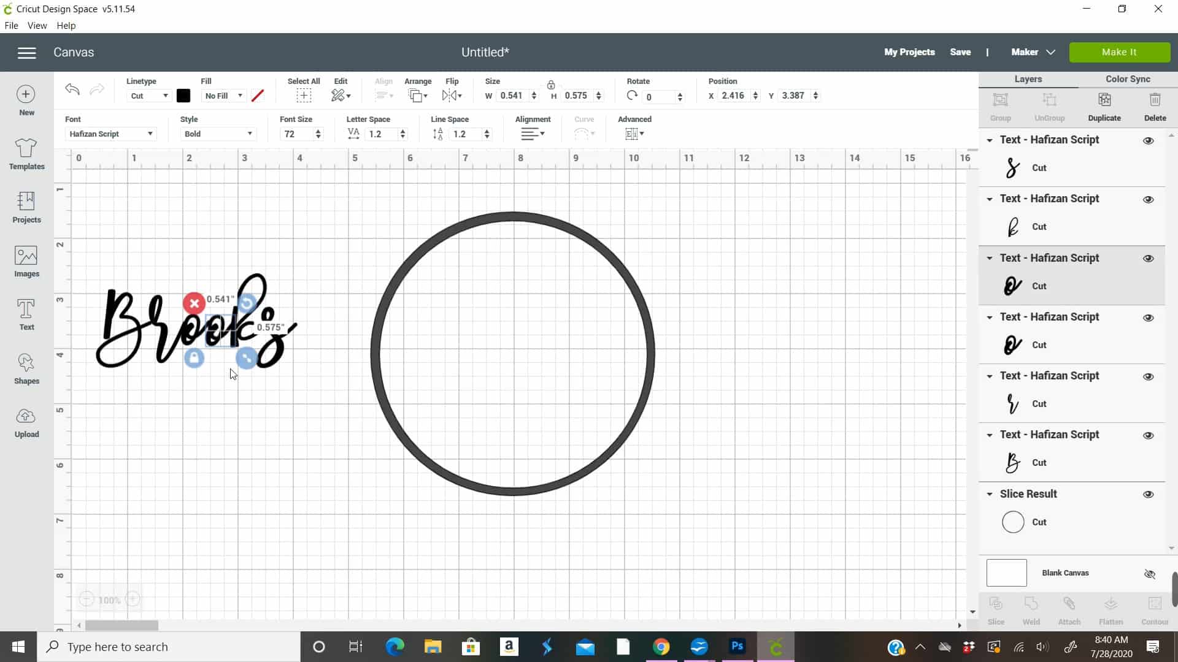The image size is (1178, 662).
Task: Open the Flip options
Action: 452,96
